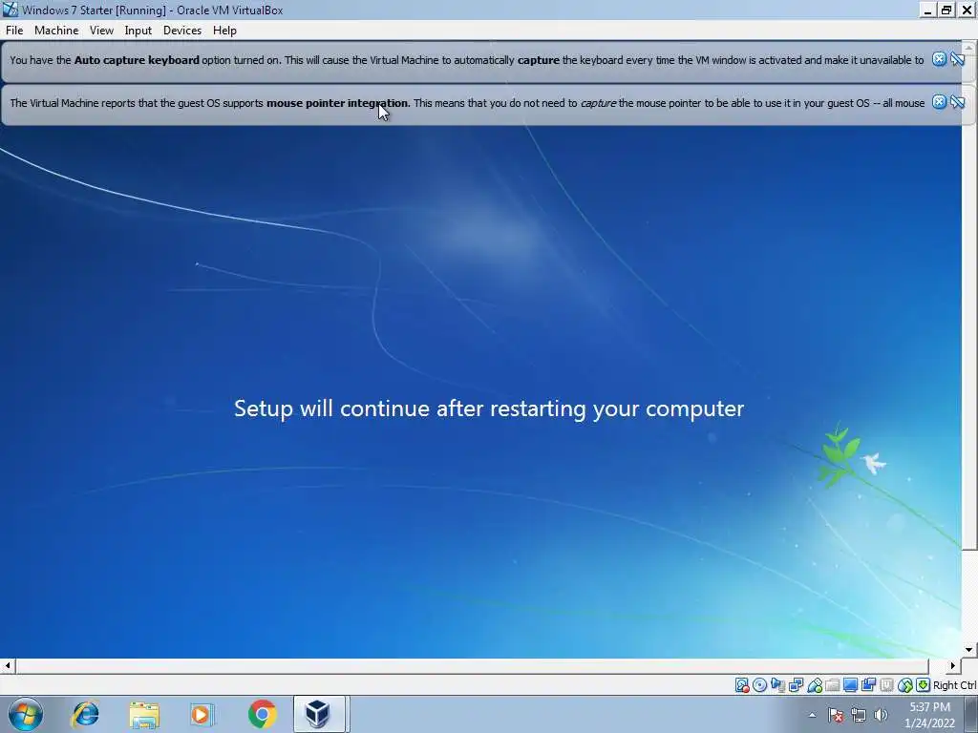The width and height of the screenshot is (978, 733).
Task: Click the taskbar clock showing 5:37 PM
Action: 930,715
